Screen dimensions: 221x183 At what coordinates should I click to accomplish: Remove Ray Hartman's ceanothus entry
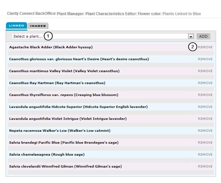coord(205,83)
